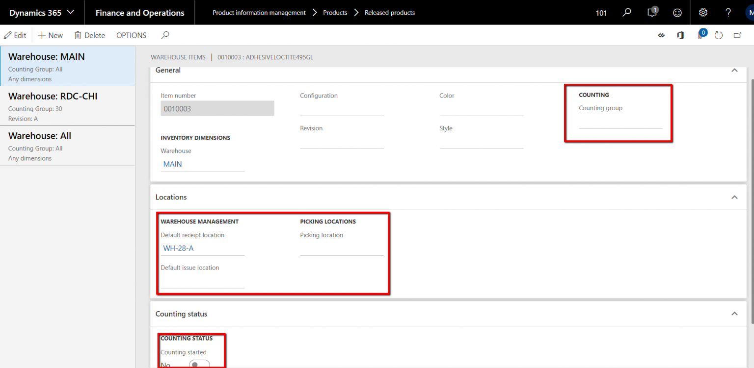
Task: Open the OPTIONS menu
Action: (x=131, y=35)
